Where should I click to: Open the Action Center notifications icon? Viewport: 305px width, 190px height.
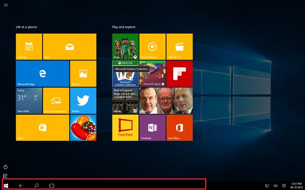(x=284, y=186)
